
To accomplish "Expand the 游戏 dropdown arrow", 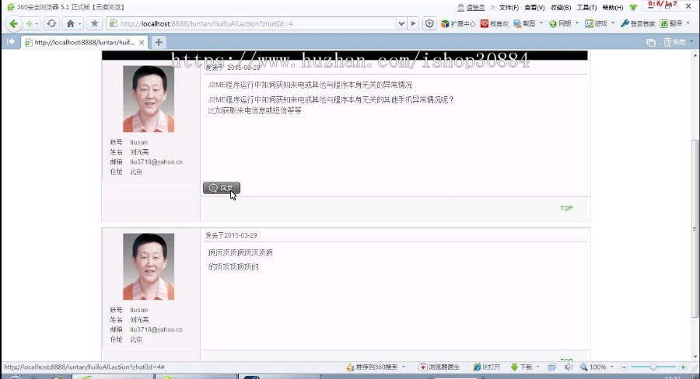I will [613, 23].
